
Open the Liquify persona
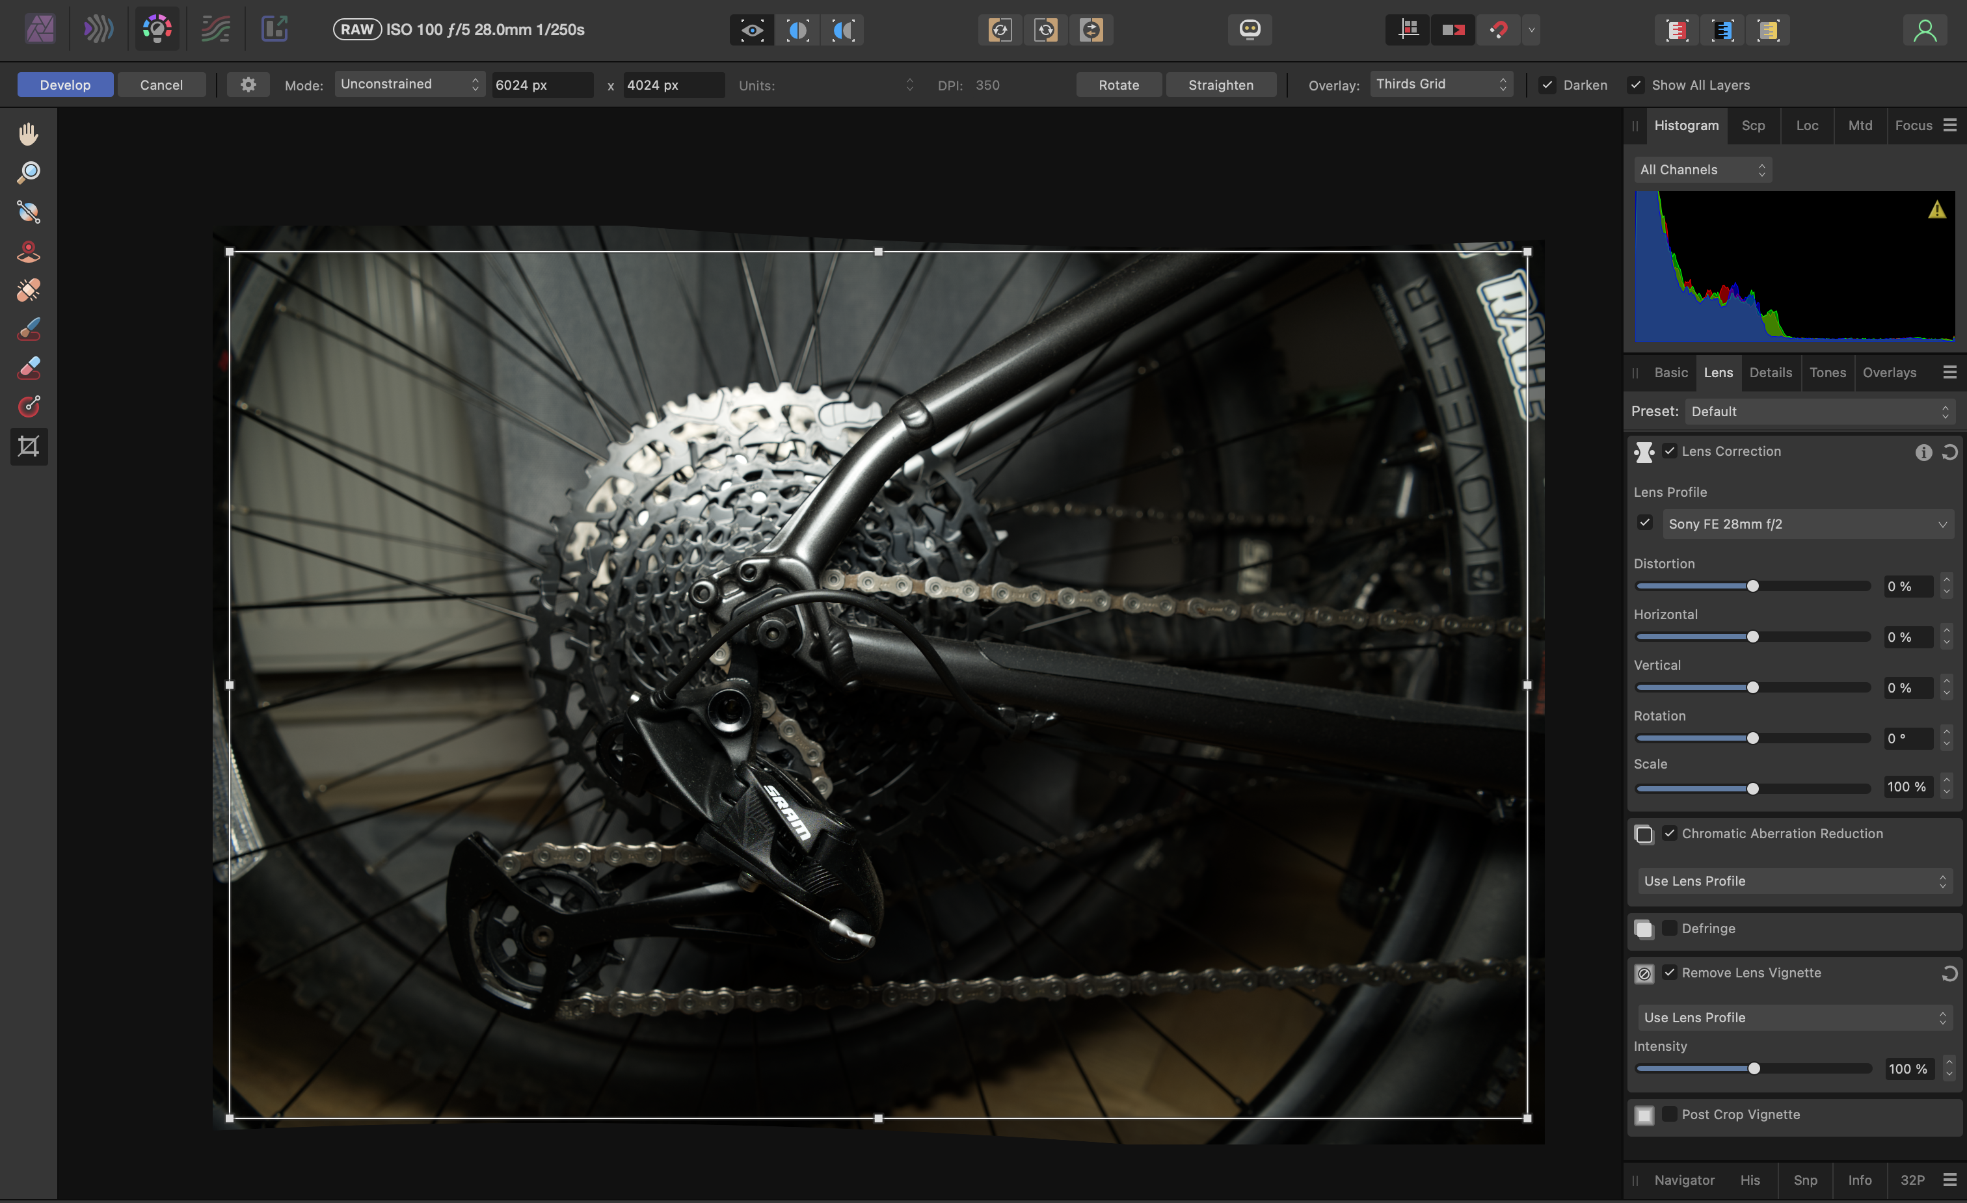[98, 29]
